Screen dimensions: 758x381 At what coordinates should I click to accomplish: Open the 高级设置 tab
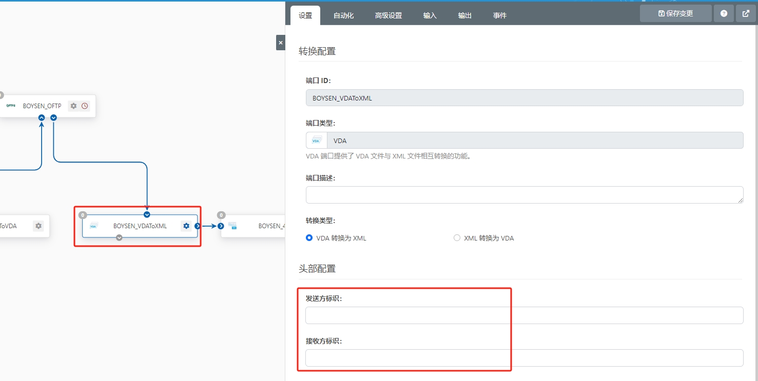[x=388, y=16]
